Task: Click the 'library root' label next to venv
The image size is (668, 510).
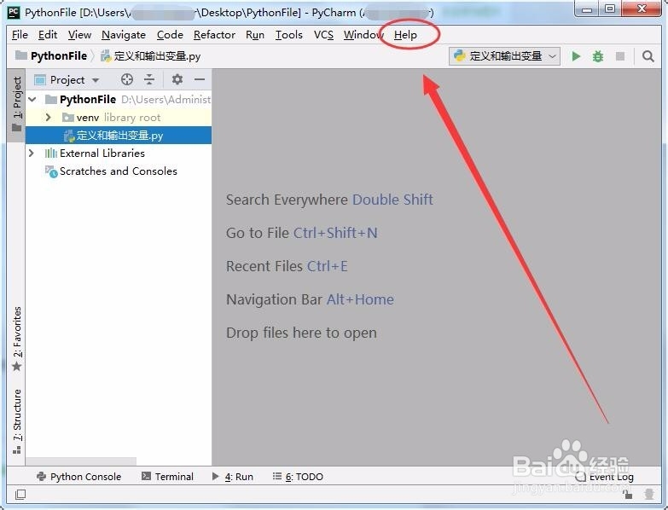Action: click(x=132, y=118)
